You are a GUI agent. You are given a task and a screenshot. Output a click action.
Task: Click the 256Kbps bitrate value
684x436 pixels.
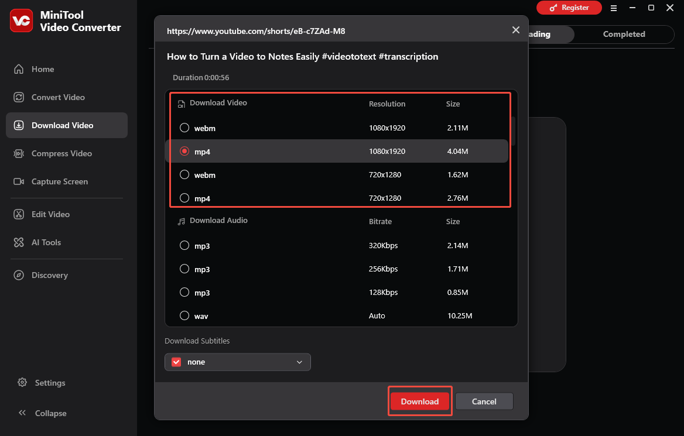point(383,269)
